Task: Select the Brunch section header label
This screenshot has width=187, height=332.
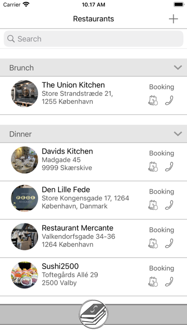Action: click(21, 68)
